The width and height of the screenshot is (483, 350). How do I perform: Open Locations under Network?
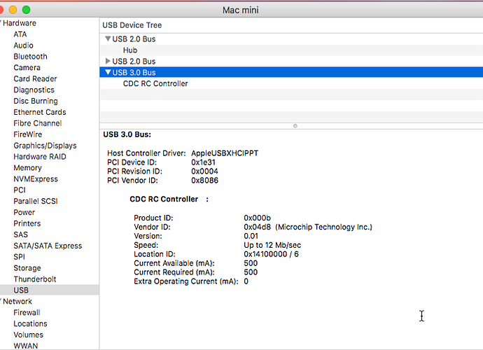[30, 323]
